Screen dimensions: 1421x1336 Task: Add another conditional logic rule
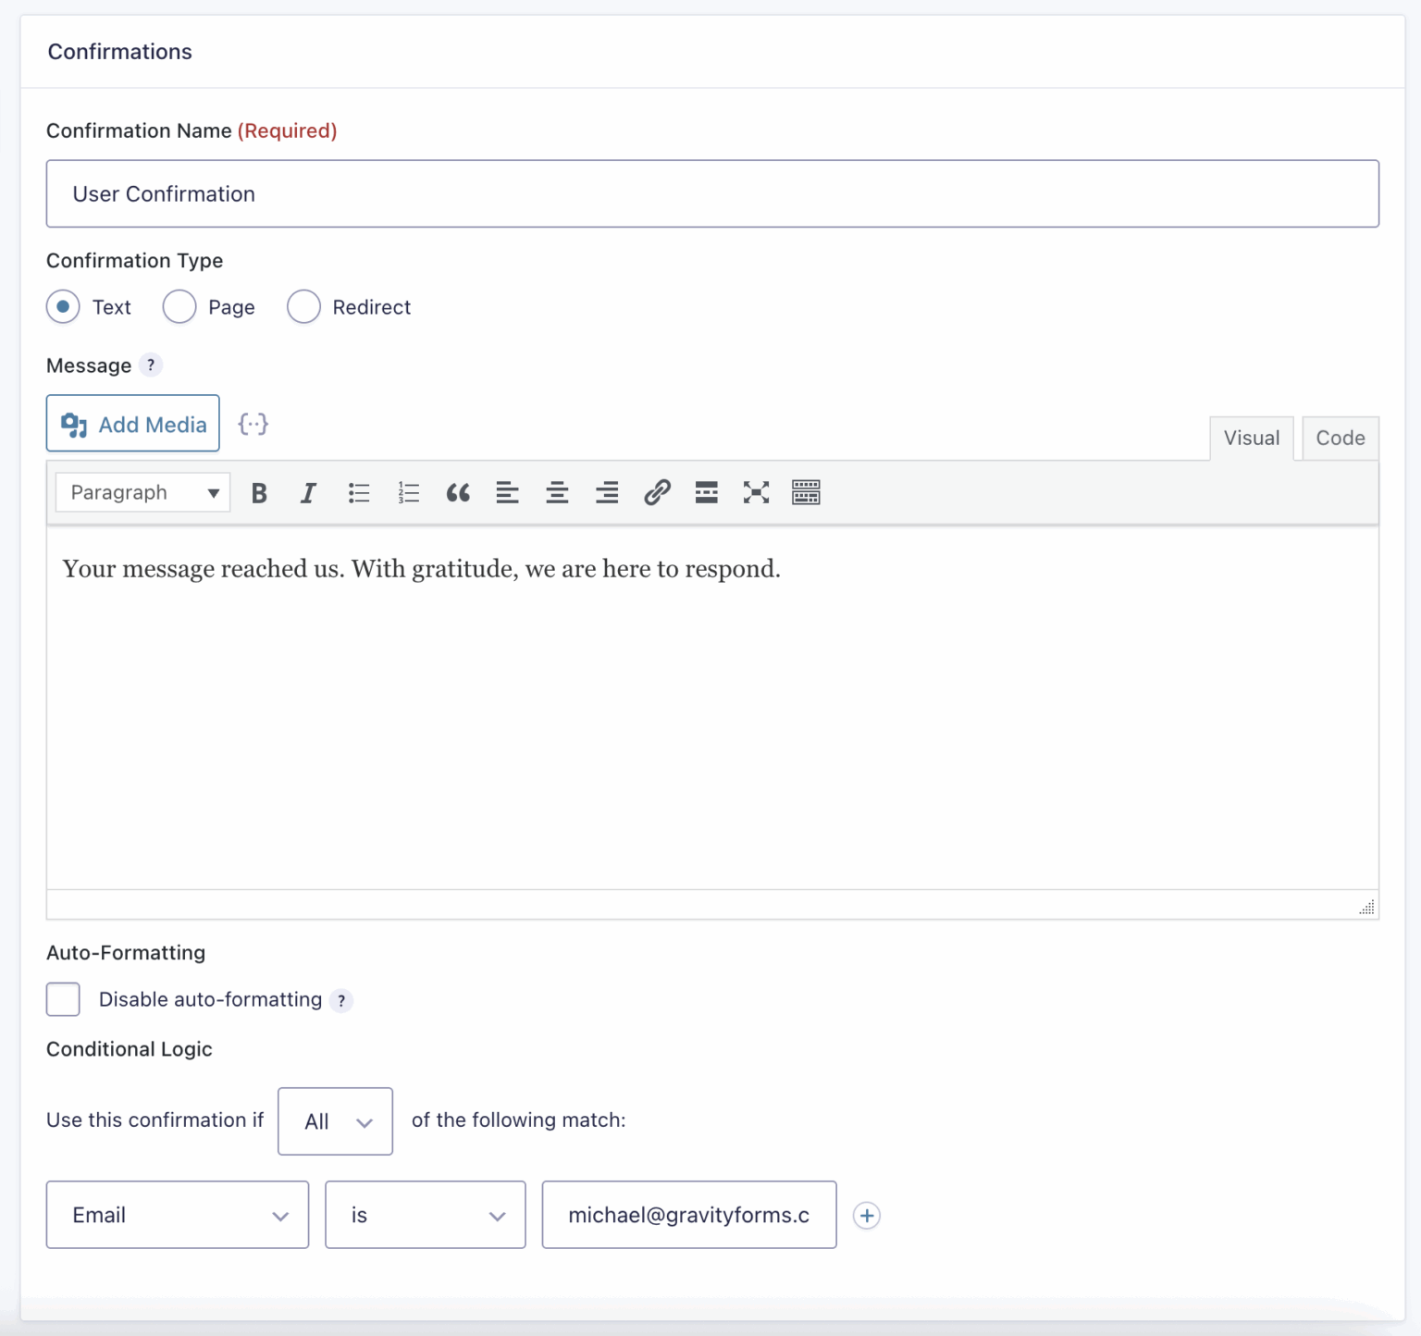click(867, 1215)
